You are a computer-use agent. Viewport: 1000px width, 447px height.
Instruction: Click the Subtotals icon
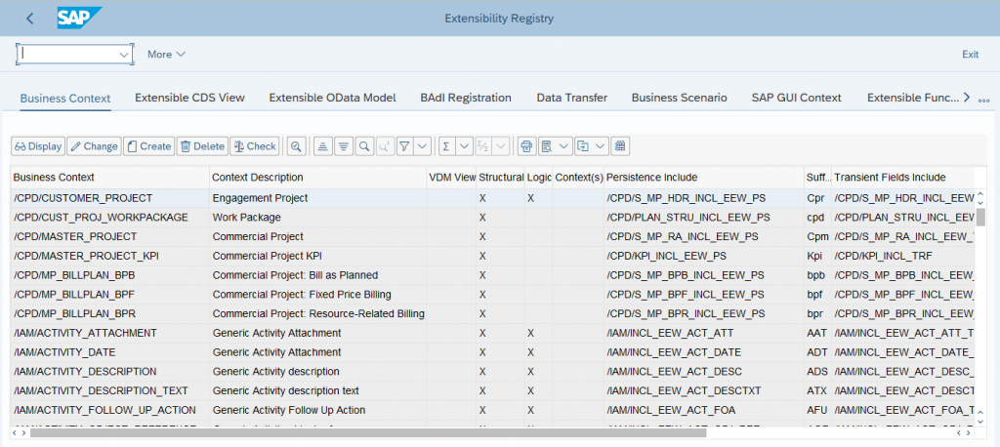[483, 146]
